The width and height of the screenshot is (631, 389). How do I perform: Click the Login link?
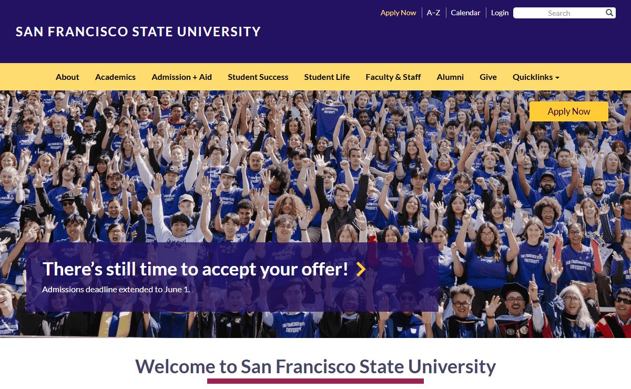point(500,13)
